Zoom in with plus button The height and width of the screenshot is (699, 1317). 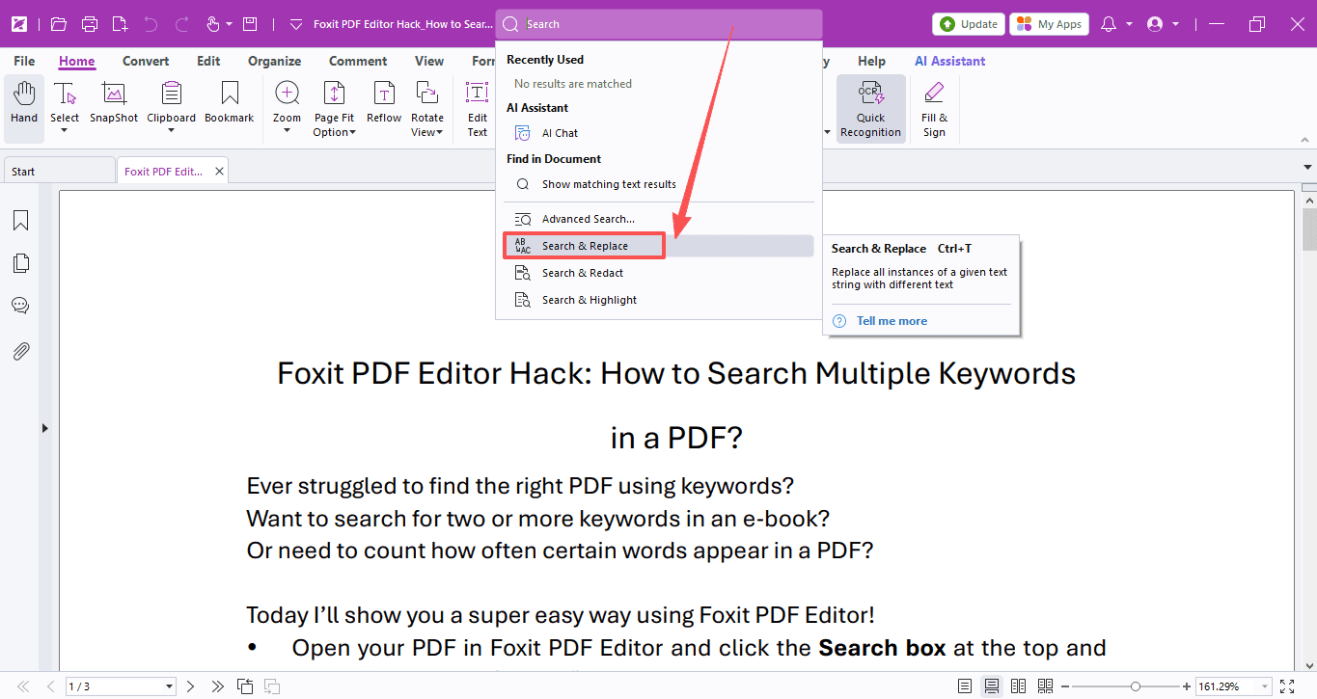coord(1186,686)
